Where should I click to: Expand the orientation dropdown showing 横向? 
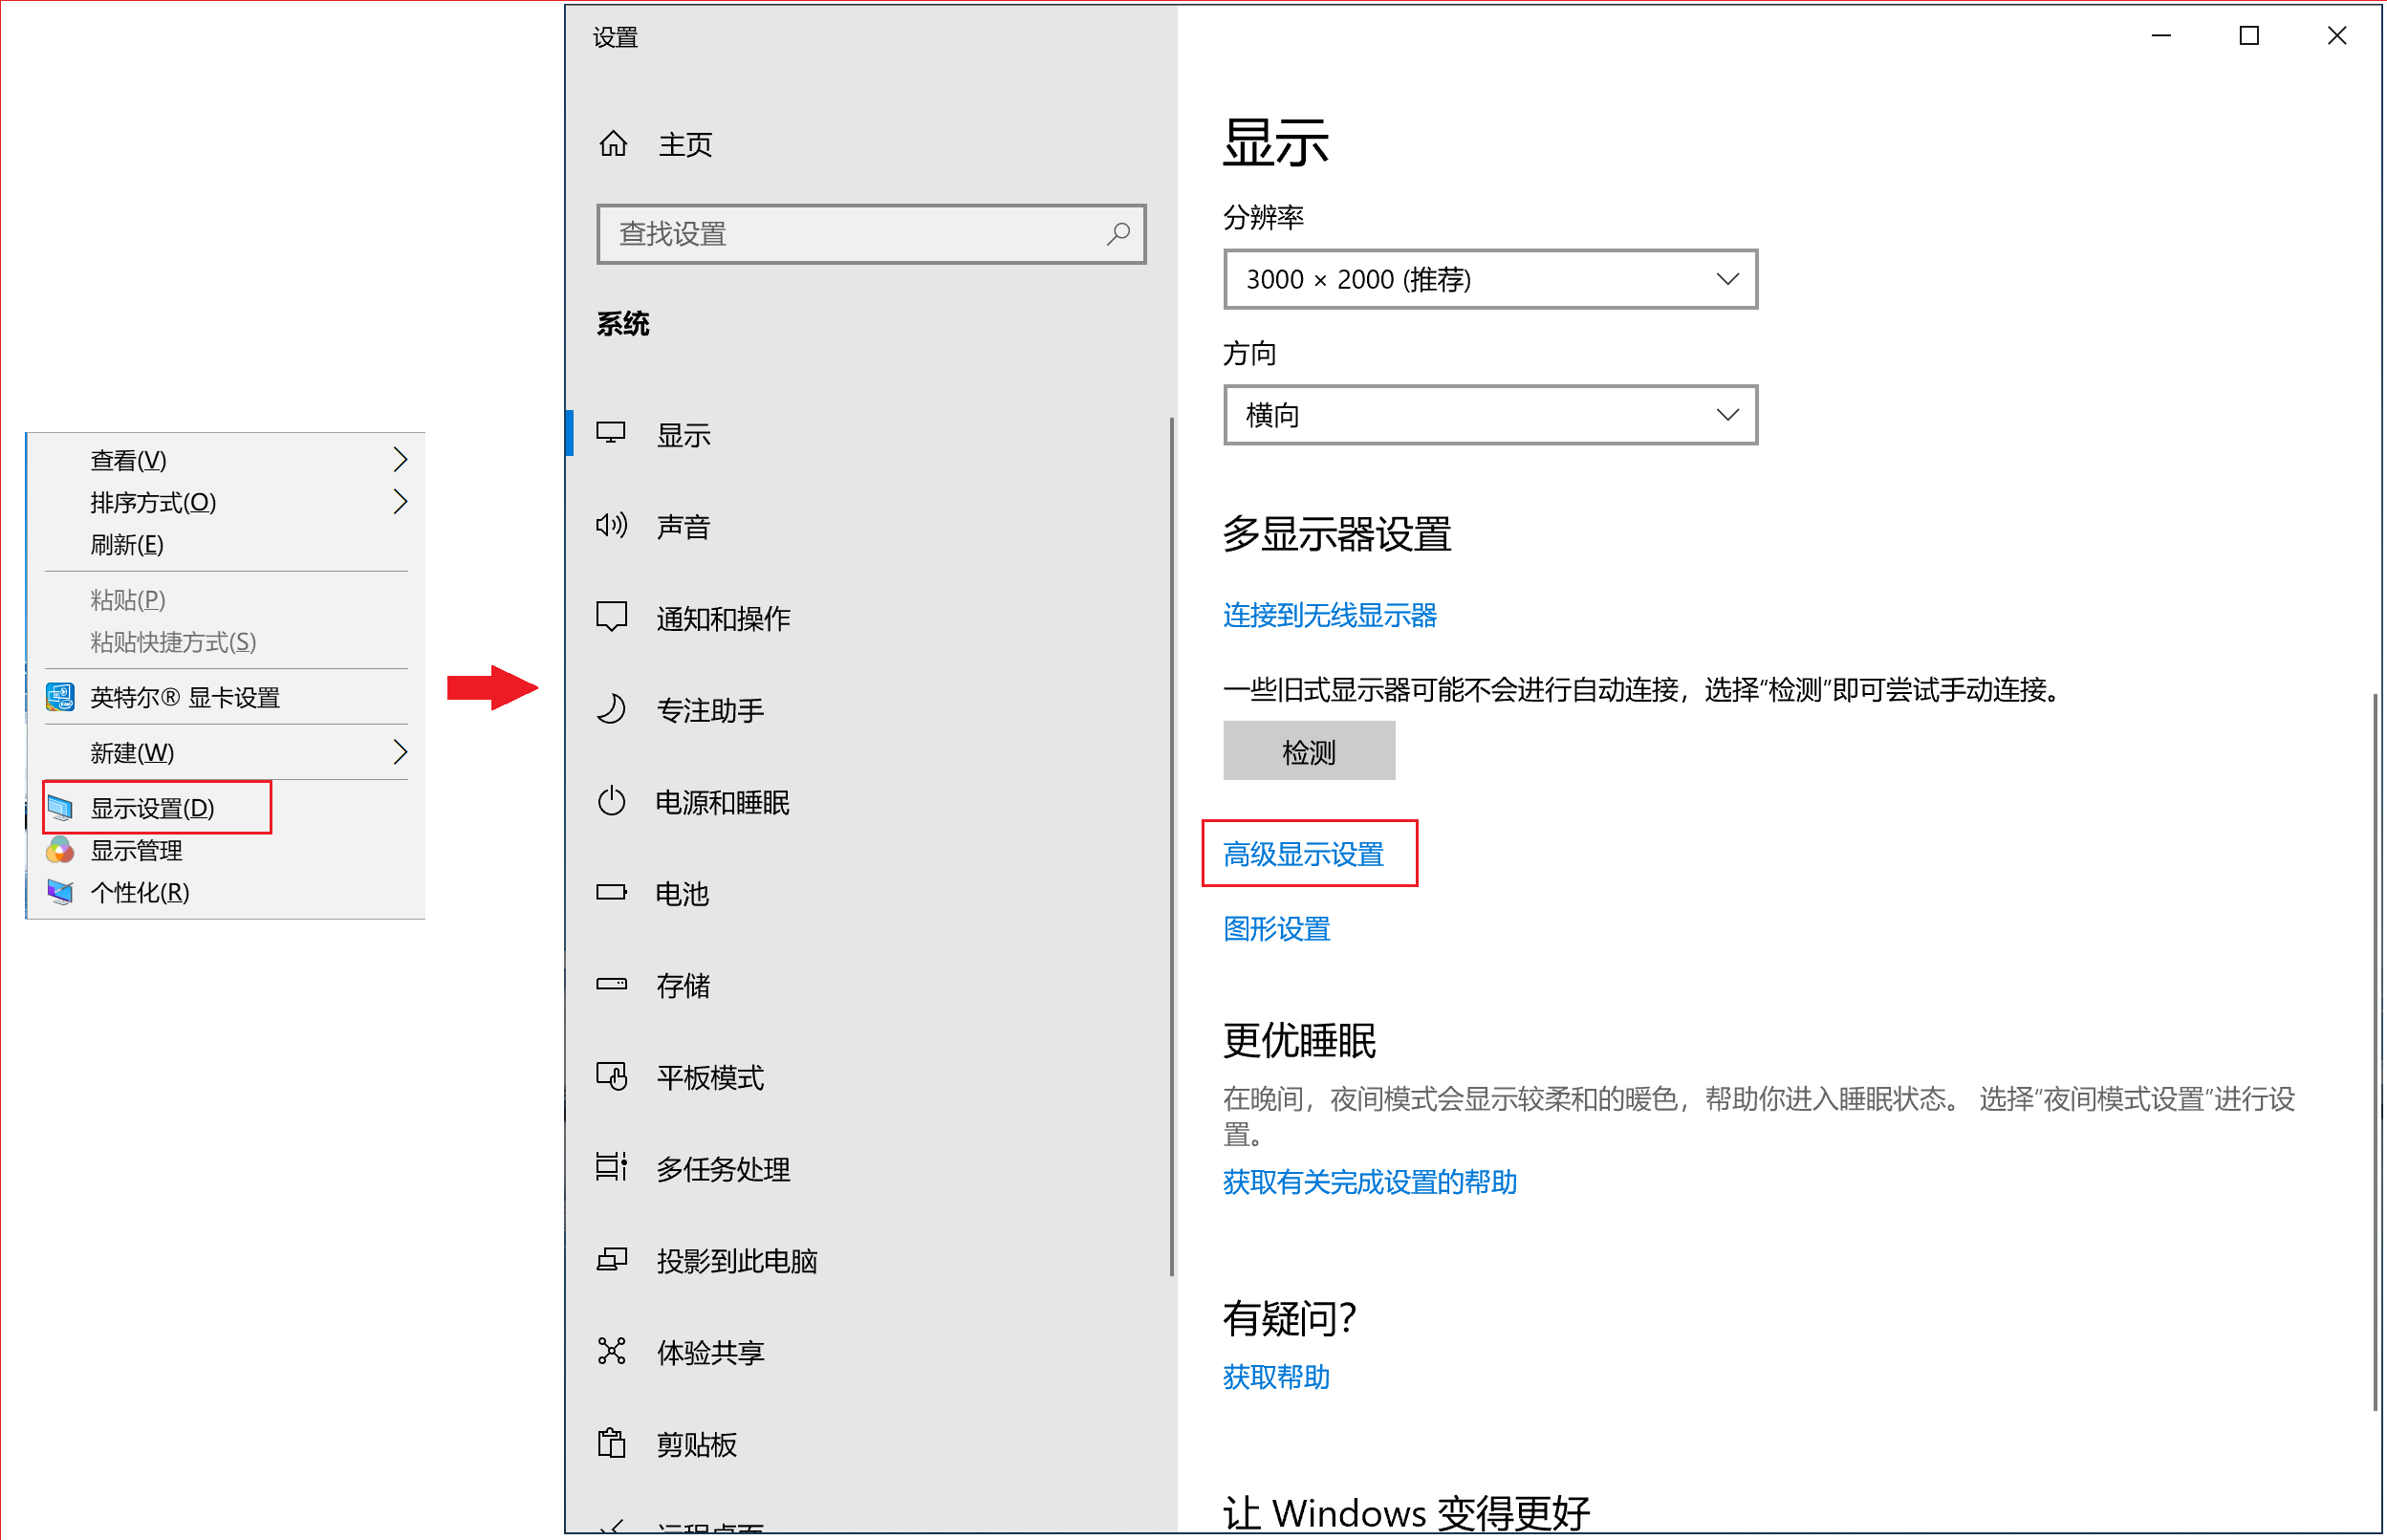click(1489, 415)
